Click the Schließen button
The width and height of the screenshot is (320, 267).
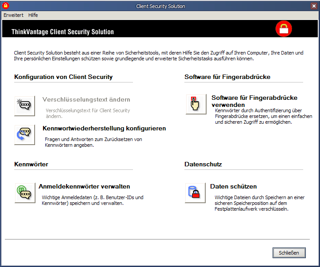click(x=289, y=253)
